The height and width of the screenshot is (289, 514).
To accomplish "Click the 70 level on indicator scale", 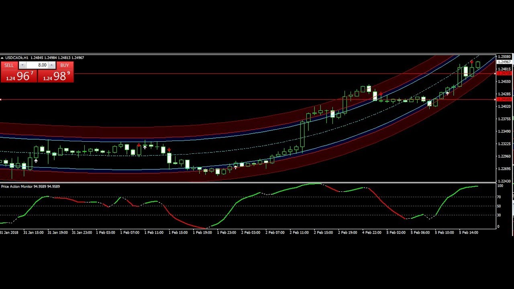I will [x=499, y=197].
